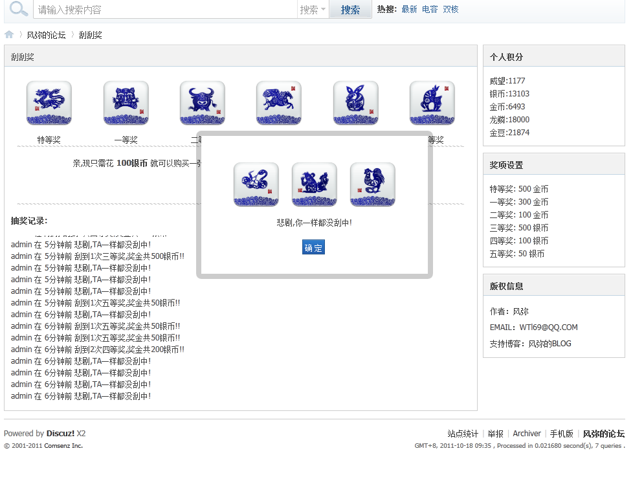Viewport: 644px width, 477px height.
Task: Click 三等奖: 500 银币 setting
Action: coord(518,228)
